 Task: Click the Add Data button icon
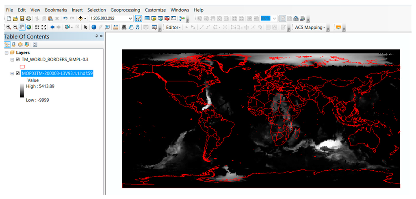80,18
